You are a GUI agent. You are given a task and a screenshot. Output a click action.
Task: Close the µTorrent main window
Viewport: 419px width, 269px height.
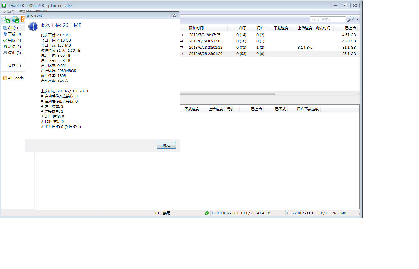[x=355, y=5]
